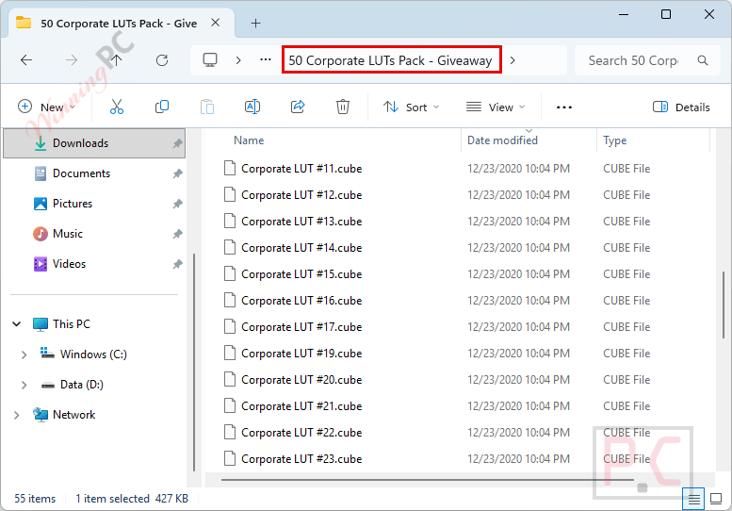Click the file icon of Corporate LUT #23.cube
The image size is (732, 511).
pyautogui.click(x=229, y=459)
